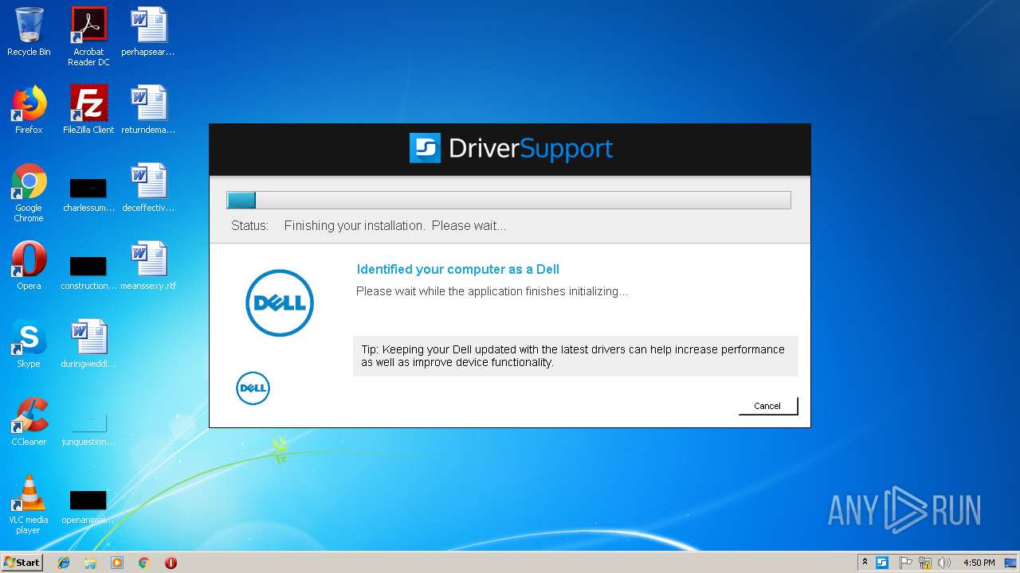Open the perhapsear Word document
The image size is (1020, 573).
148,33
